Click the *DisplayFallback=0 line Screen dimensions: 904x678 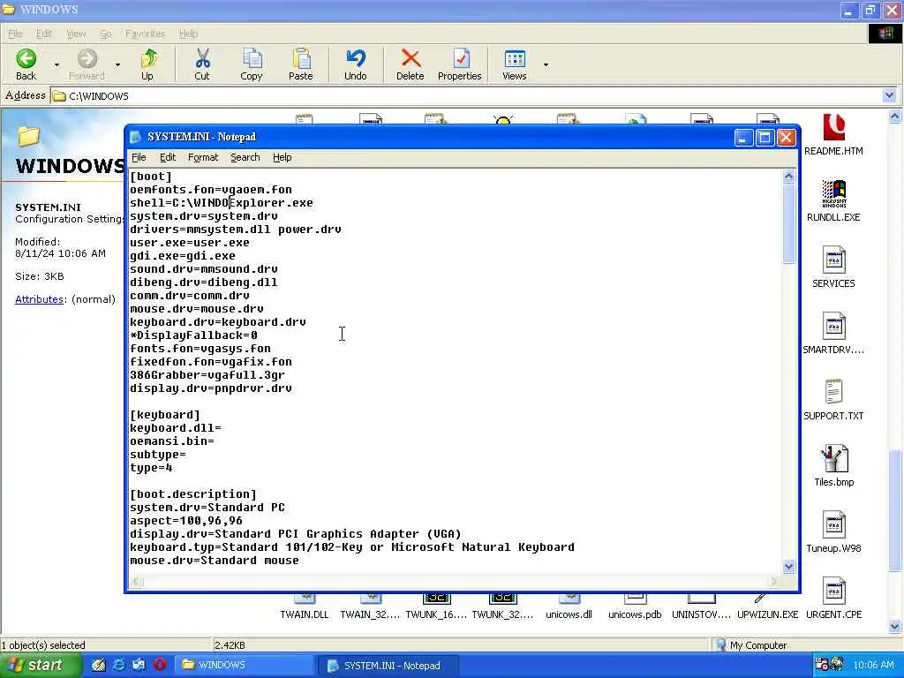point(193,335)
